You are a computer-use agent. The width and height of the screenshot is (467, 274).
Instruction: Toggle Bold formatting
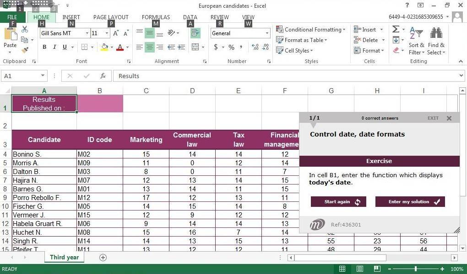pyautogui.click(x=44, y=47)
